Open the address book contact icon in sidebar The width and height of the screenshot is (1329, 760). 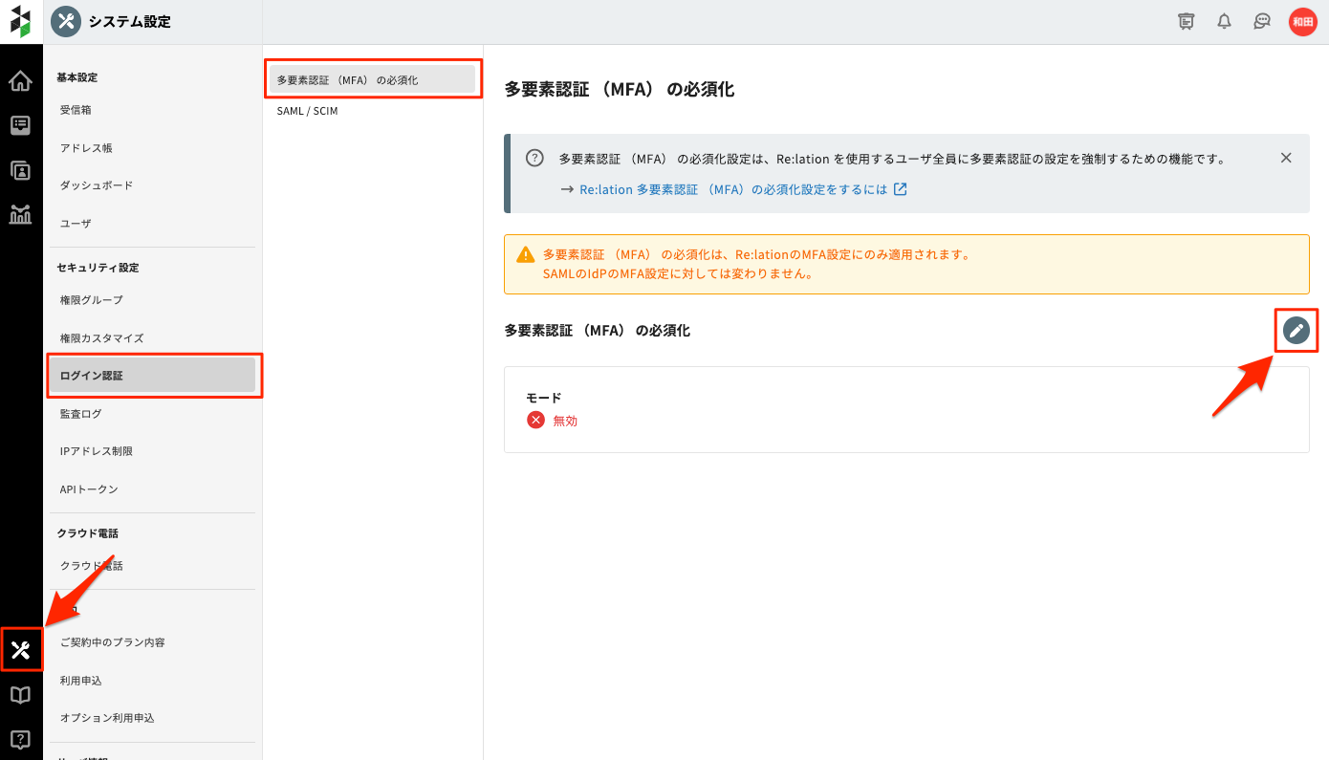click(x=20, y=170)
